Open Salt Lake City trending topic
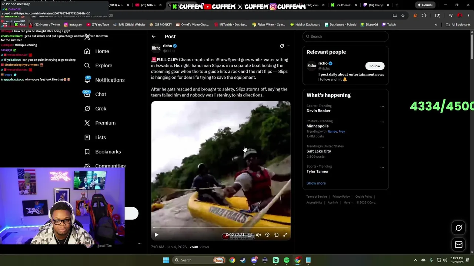The width and height of the screenshot is (474, 266). (319, 151)
